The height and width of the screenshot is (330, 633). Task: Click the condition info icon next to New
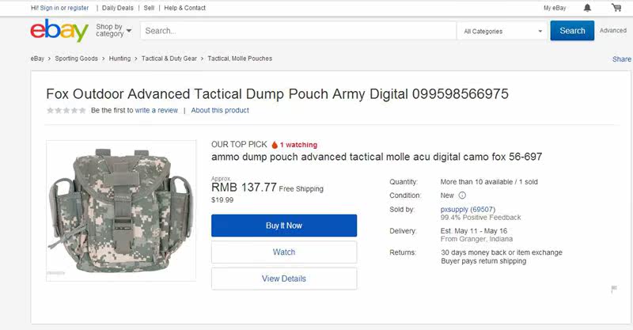[x=462, y=195]
